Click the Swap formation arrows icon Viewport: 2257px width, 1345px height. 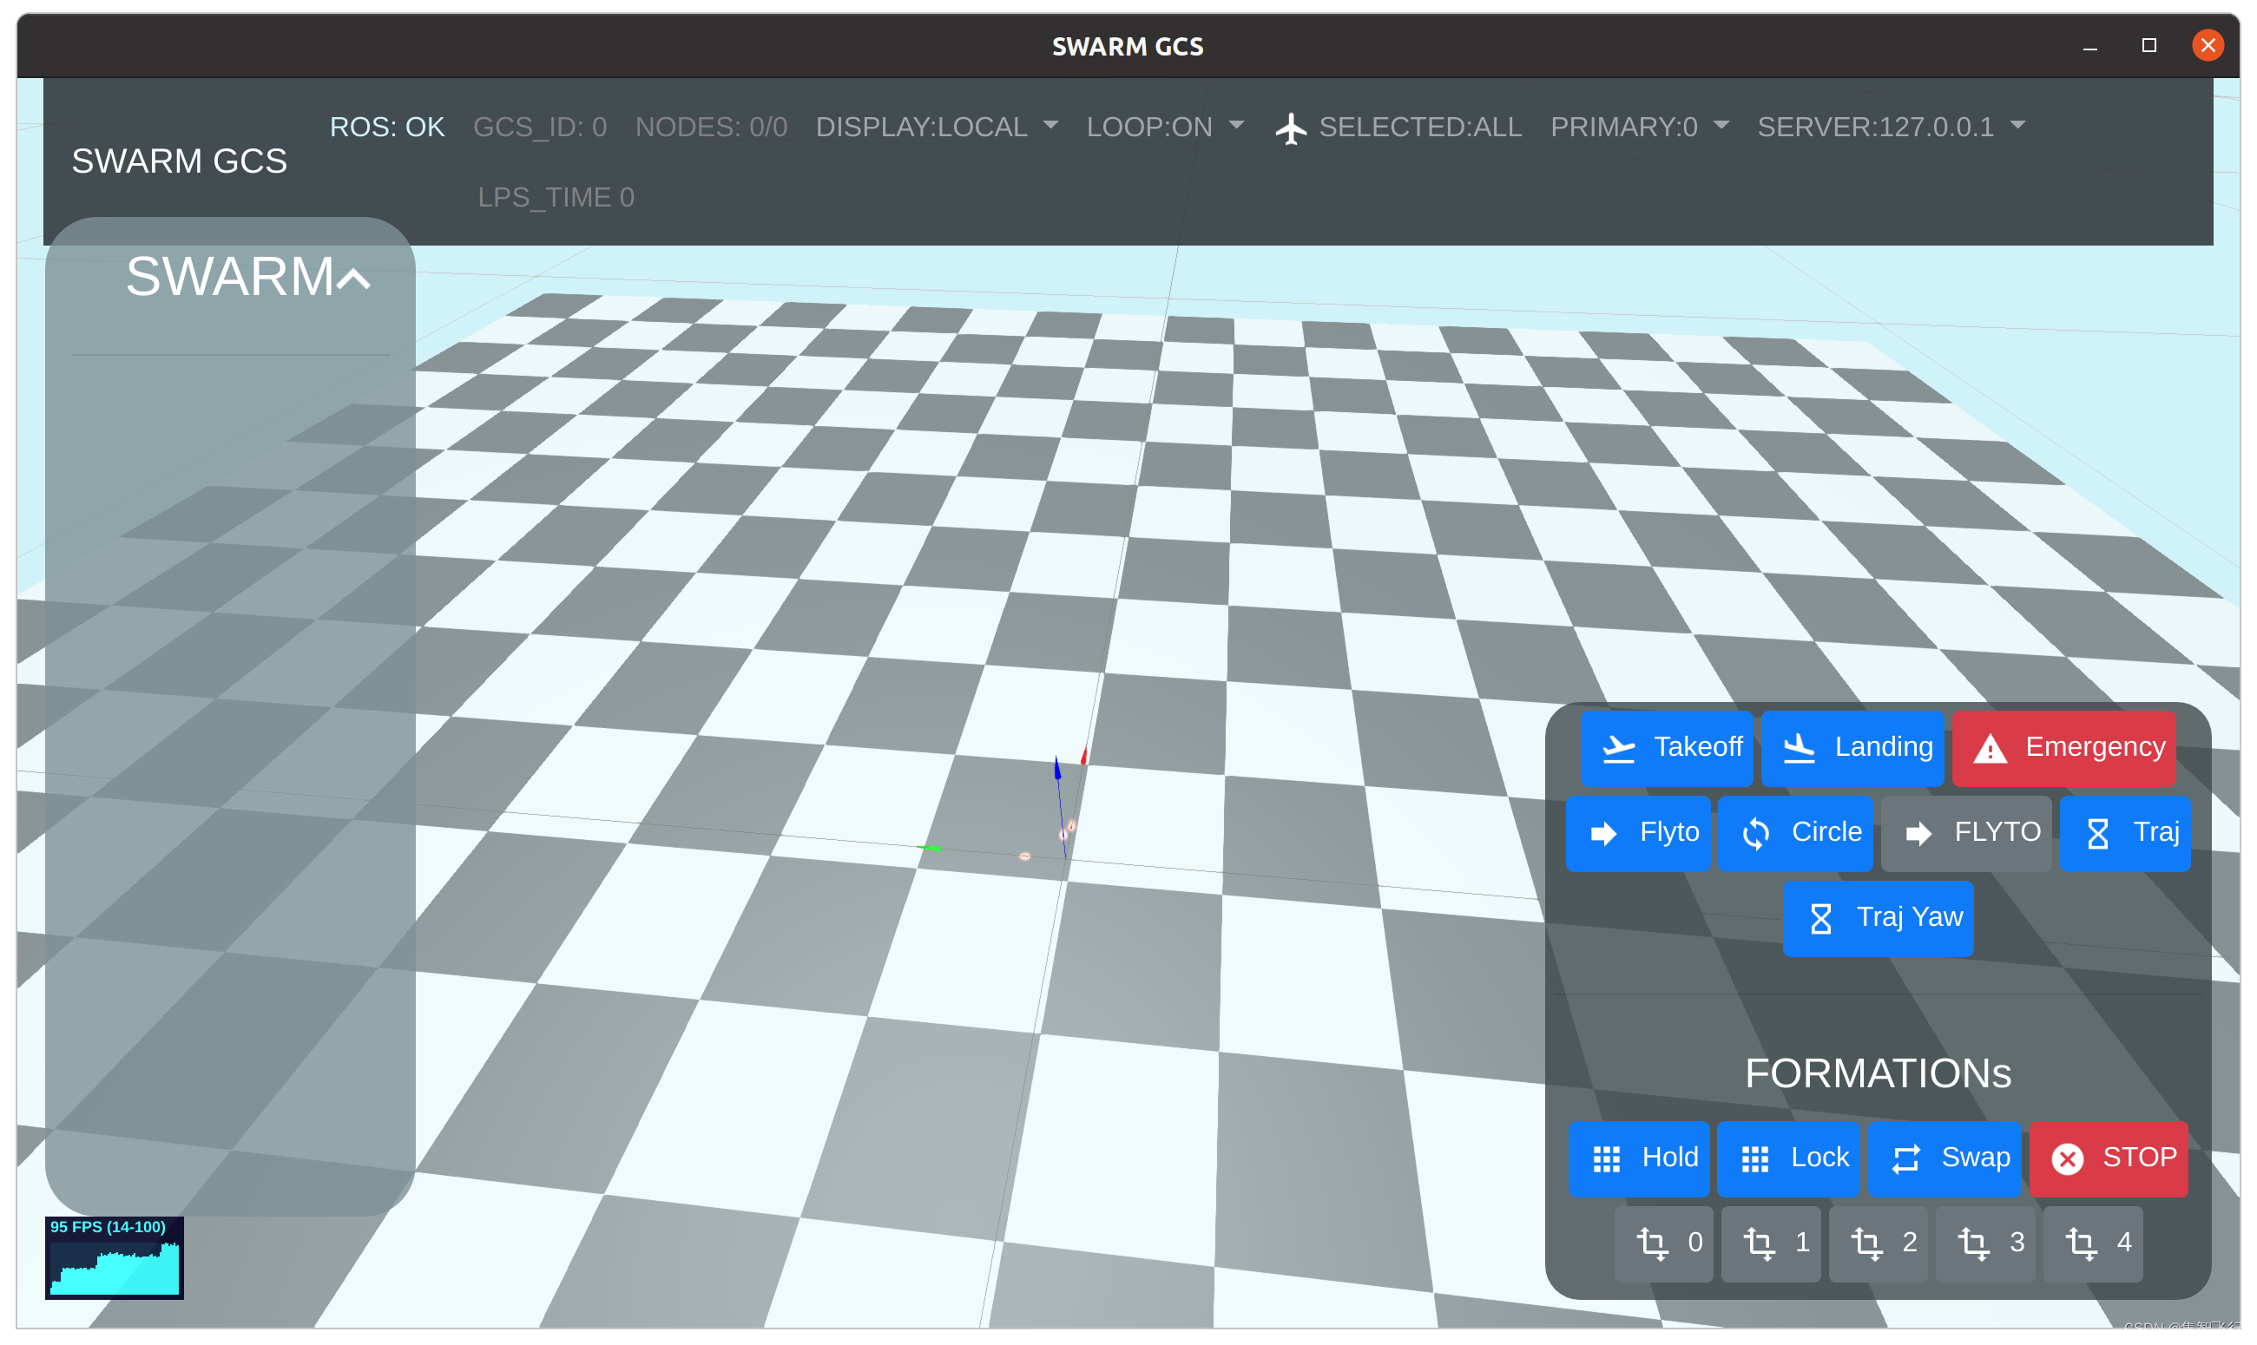[1906, 1159]
